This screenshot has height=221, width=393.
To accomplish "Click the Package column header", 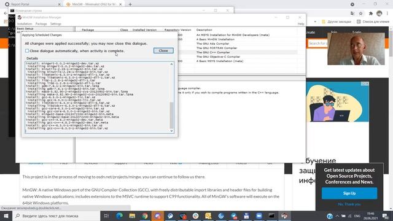I will [88, 30].
